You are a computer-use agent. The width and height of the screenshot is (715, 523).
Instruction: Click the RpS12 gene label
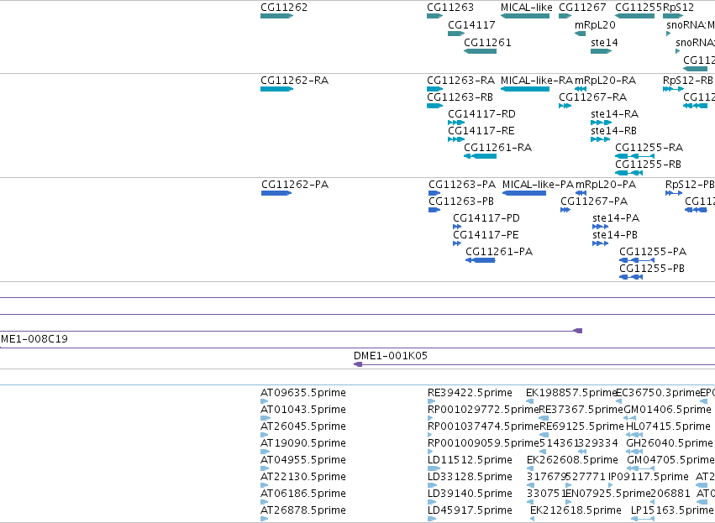pos(678,8)
